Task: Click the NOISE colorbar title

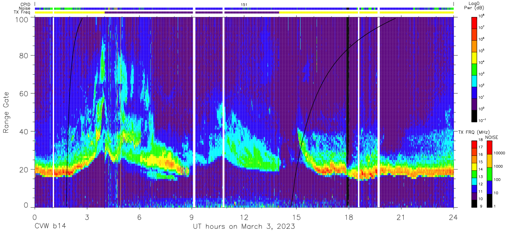Action: coord(492,136)
